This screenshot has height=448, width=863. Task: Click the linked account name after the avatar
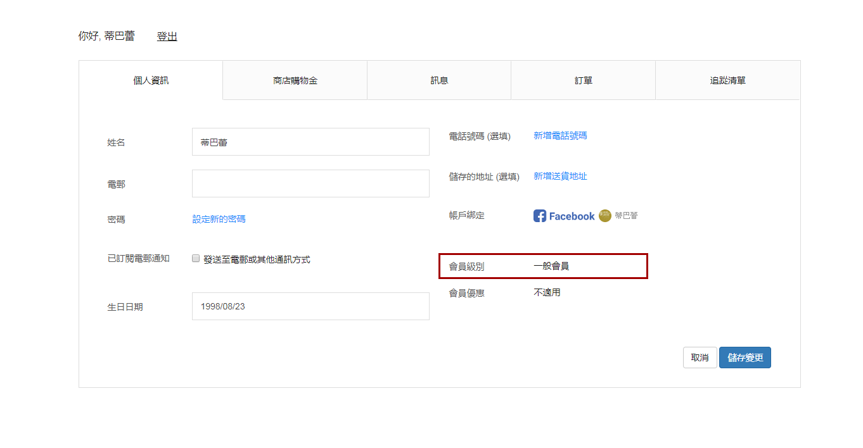(x=626, y=216)
